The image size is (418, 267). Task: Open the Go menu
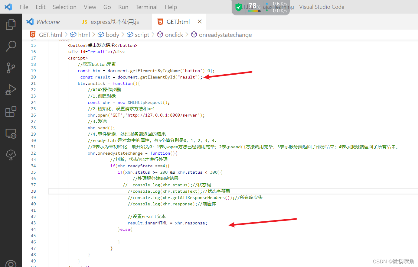coord(107,7)
